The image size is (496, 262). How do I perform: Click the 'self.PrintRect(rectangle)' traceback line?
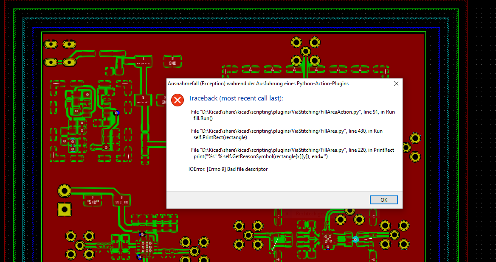click(x=220, y=137)
